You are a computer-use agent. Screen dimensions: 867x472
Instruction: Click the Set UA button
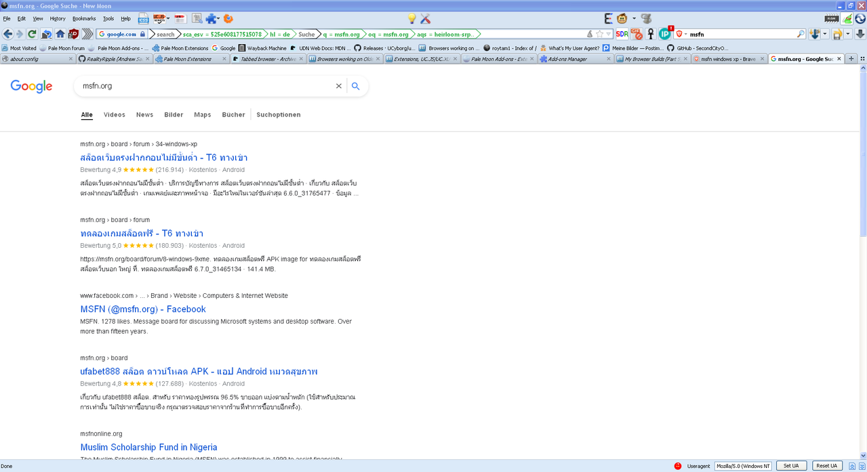pyautogui.click(x=791, y=466)
